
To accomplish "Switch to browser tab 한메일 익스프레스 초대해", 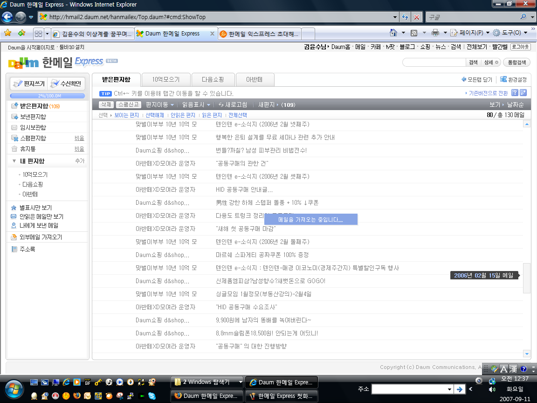I will pyautogui.click(x=259, y=34).
